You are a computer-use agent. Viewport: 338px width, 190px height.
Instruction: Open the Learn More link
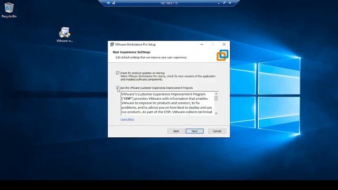click(x=127, y=119)
